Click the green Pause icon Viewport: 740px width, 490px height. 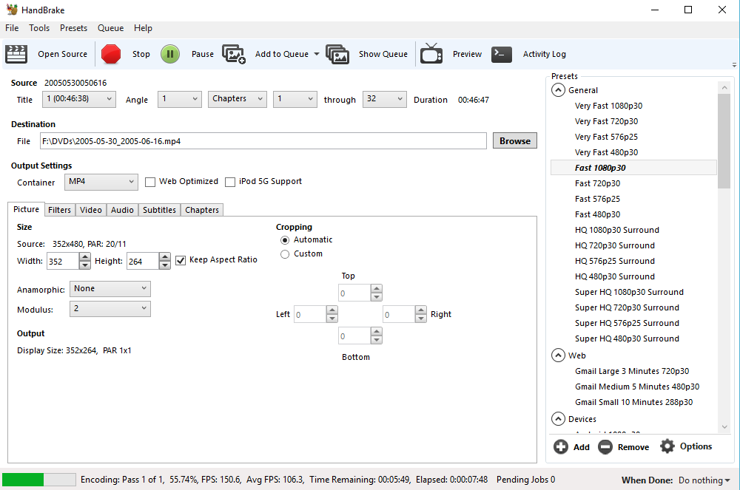[x=170, y=54]
